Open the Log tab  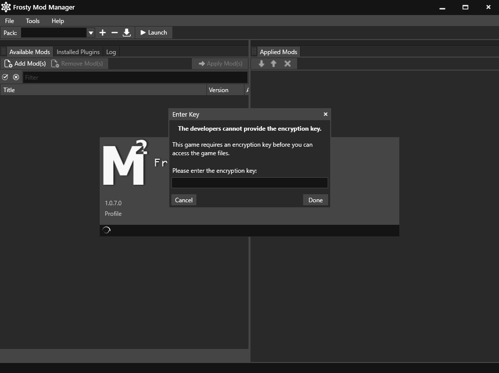tap(111, 52)
